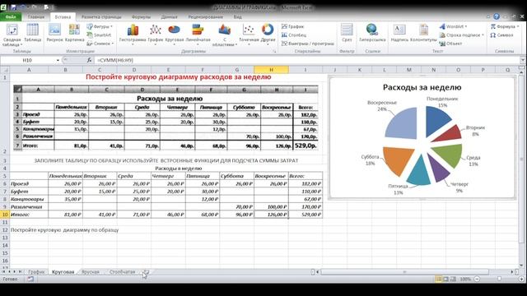Insert a SmartArt graphic
This screenshot has width=527, height=296.
pos(99,35)
